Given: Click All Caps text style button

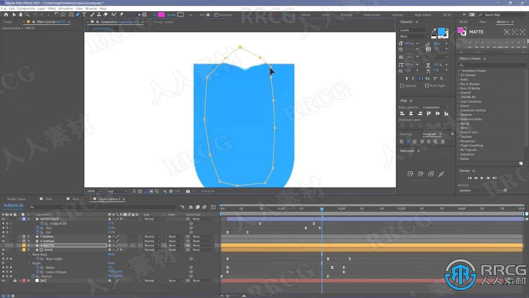Looking at the screenshot, I should 421,78.
